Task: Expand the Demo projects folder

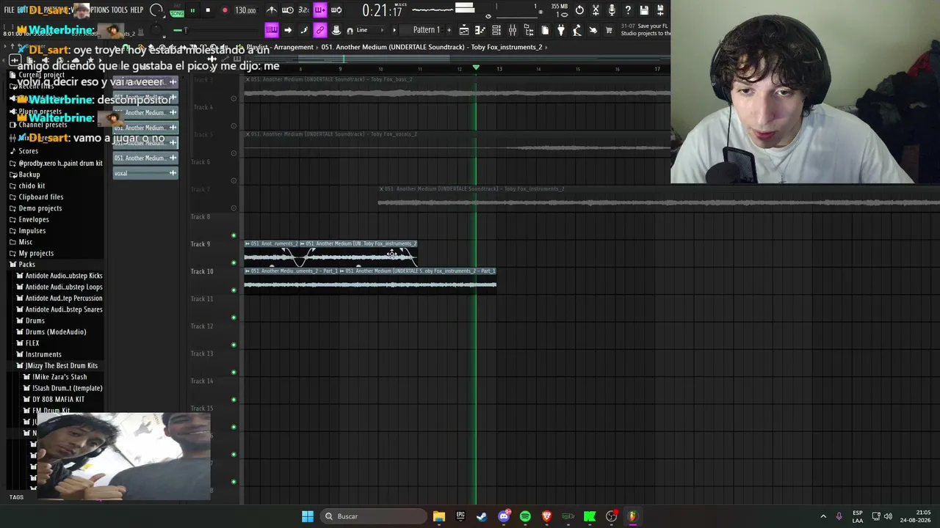Action: [x=40, y=208]
